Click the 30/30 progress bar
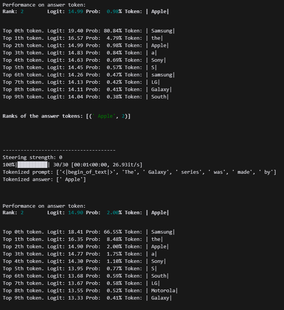The width and height of the screenshot is (284, 310). coord(33,165)
